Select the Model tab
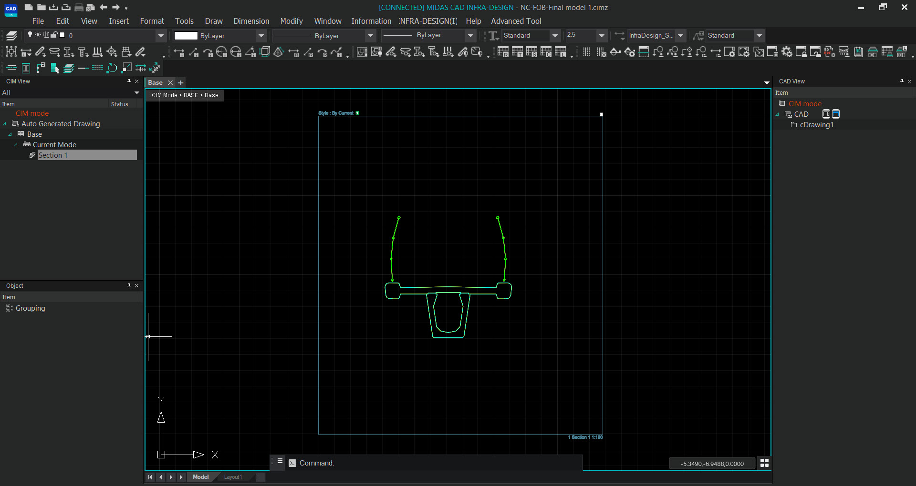This screenshot has width=916, height=486. click(201, 477)
